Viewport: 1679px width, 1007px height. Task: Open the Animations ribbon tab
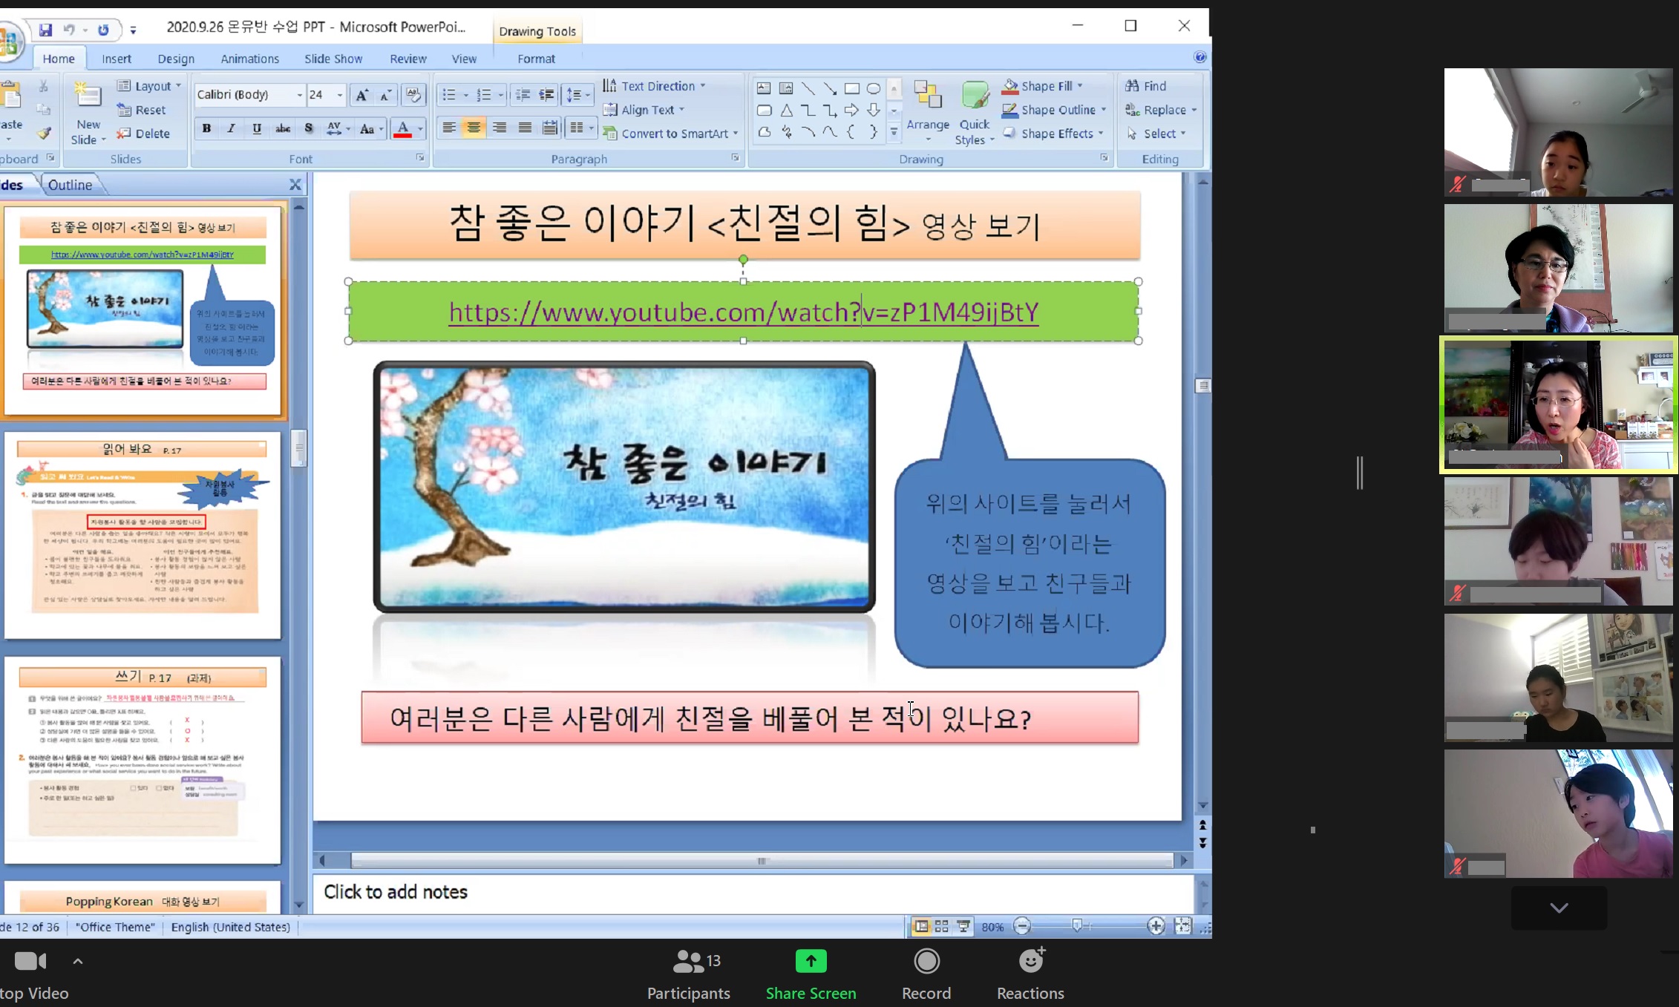[249, 59]
